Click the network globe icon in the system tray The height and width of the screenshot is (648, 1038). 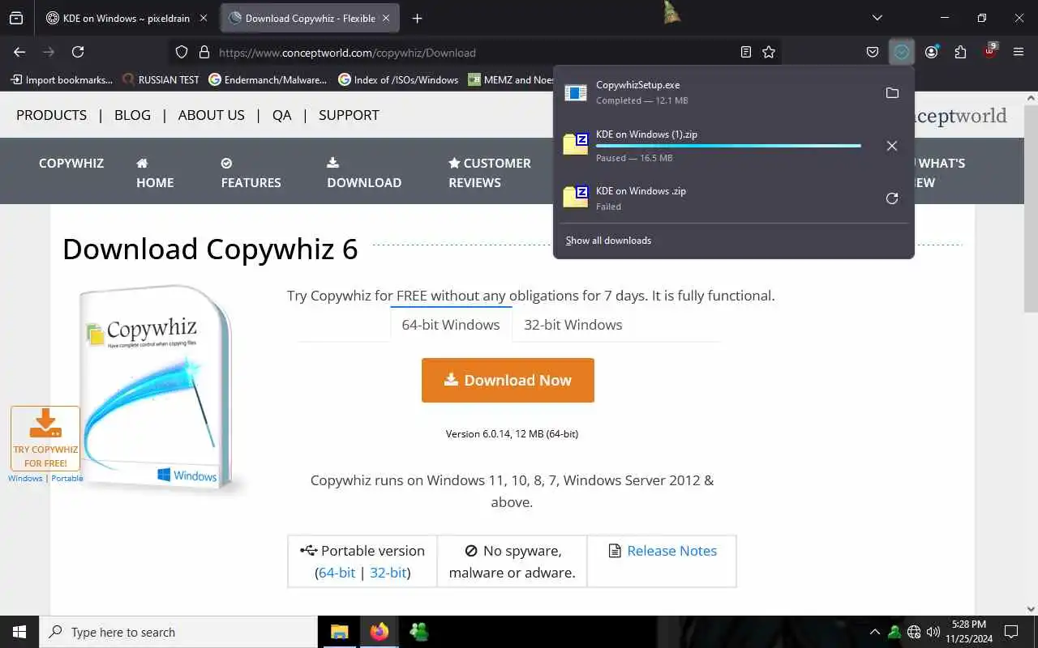click(x=914, y=632)
